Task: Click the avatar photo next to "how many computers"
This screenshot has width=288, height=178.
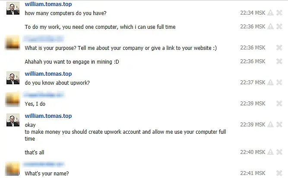Action: pyautogui.click(x=13, y=8)
